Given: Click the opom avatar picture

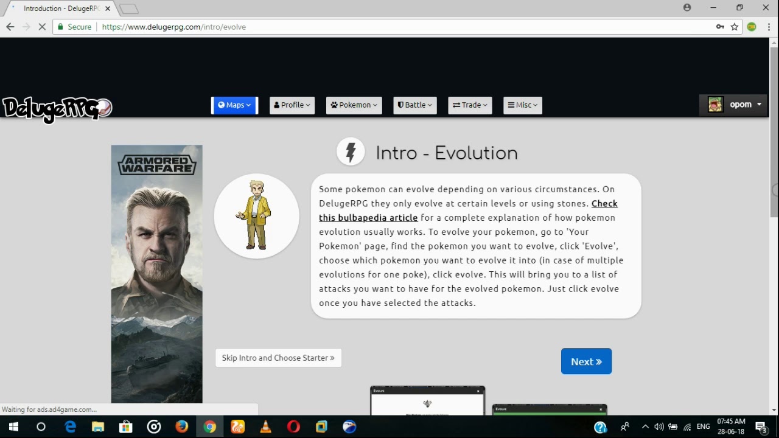Looking at the screenshot, I should pyautogui.click(x=715, y=105).
